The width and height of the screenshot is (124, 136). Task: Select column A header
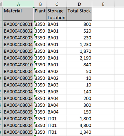(x=18, y=4)
